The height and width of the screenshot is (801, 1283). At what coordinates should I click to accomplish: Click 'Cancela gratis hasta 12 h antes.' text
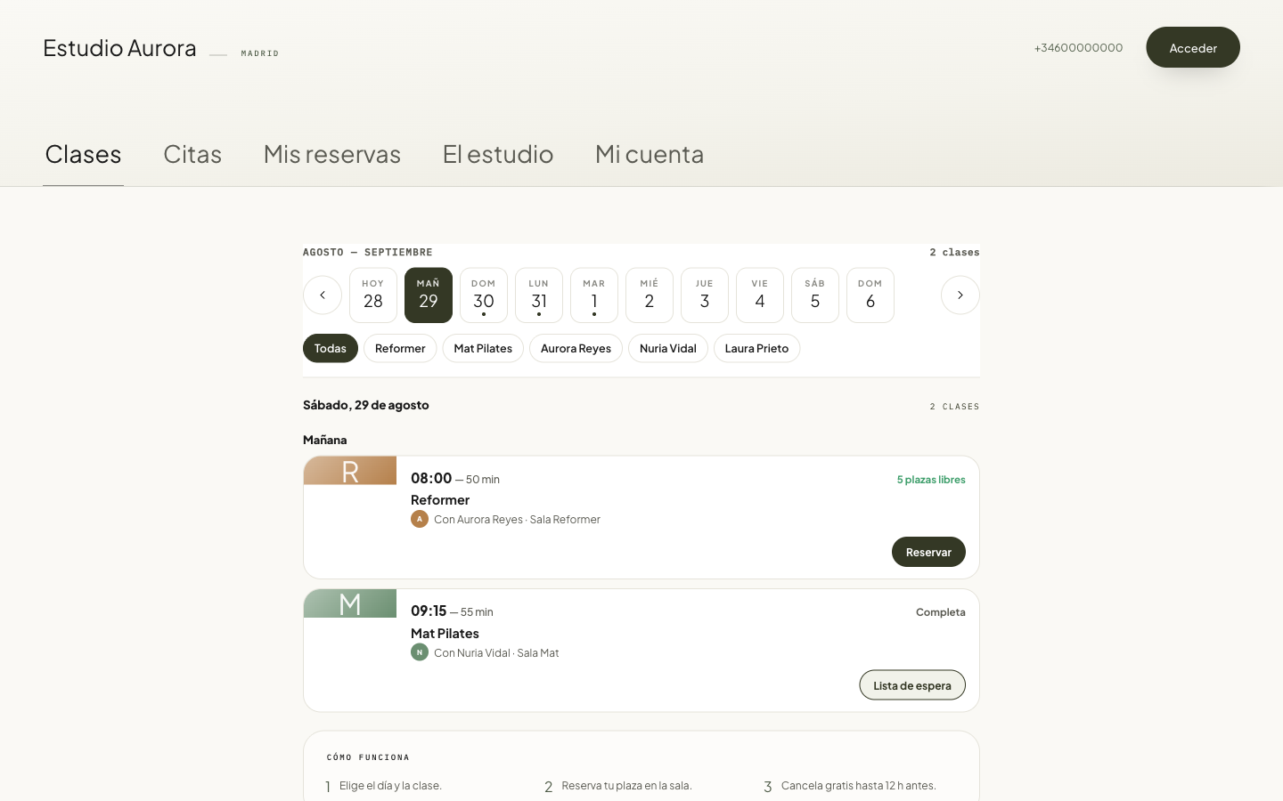(x=859, y=786)
